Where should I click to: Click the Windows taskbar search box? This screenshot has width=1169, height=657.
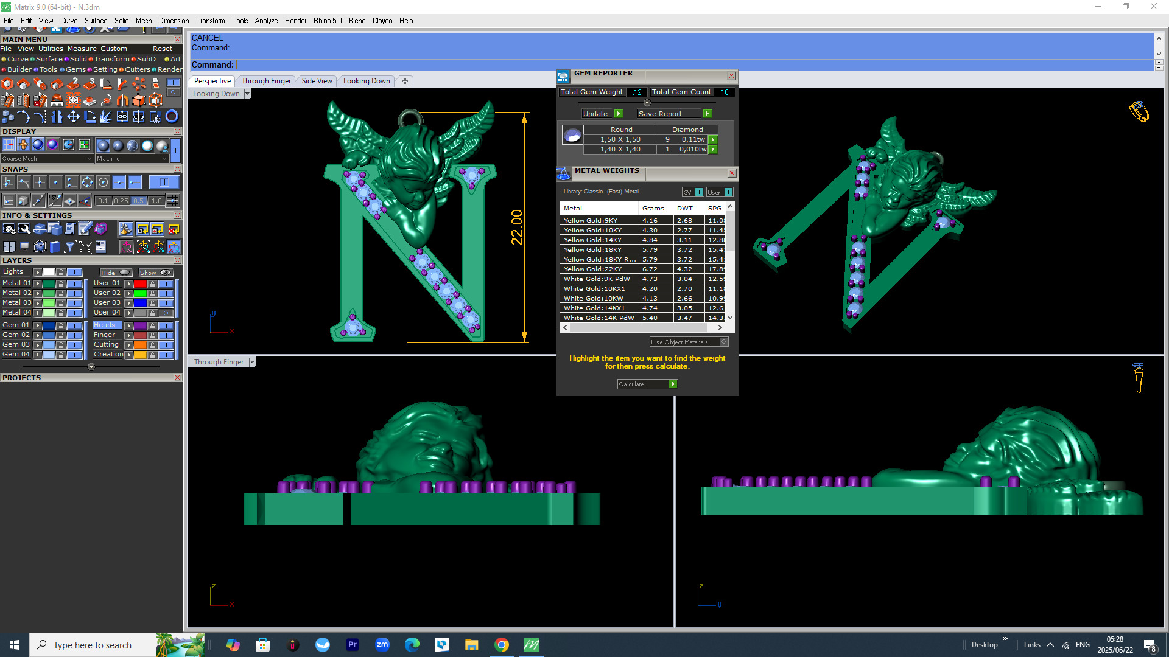(93, 645)
